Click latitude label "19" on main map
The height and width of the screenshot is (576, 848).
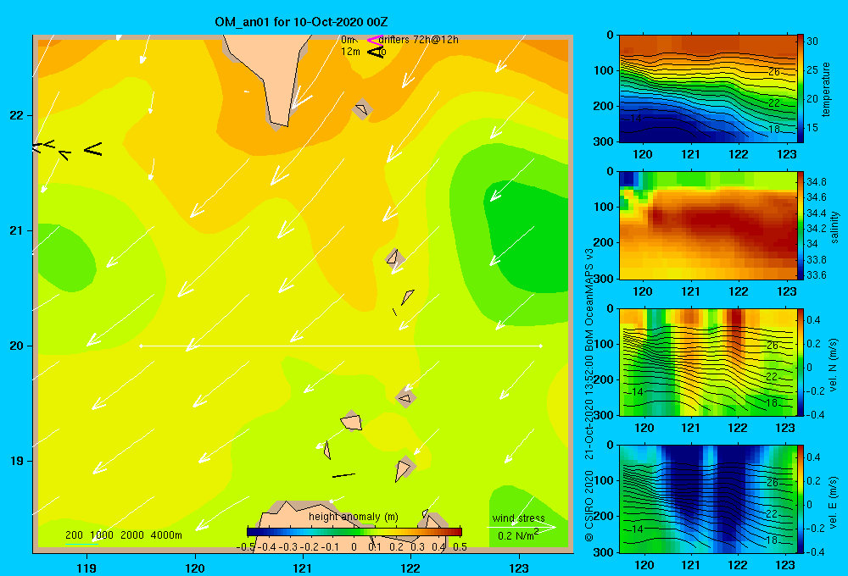(17, 461)
